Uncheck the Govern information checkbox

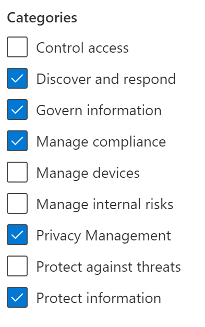(x=17, y=110)
